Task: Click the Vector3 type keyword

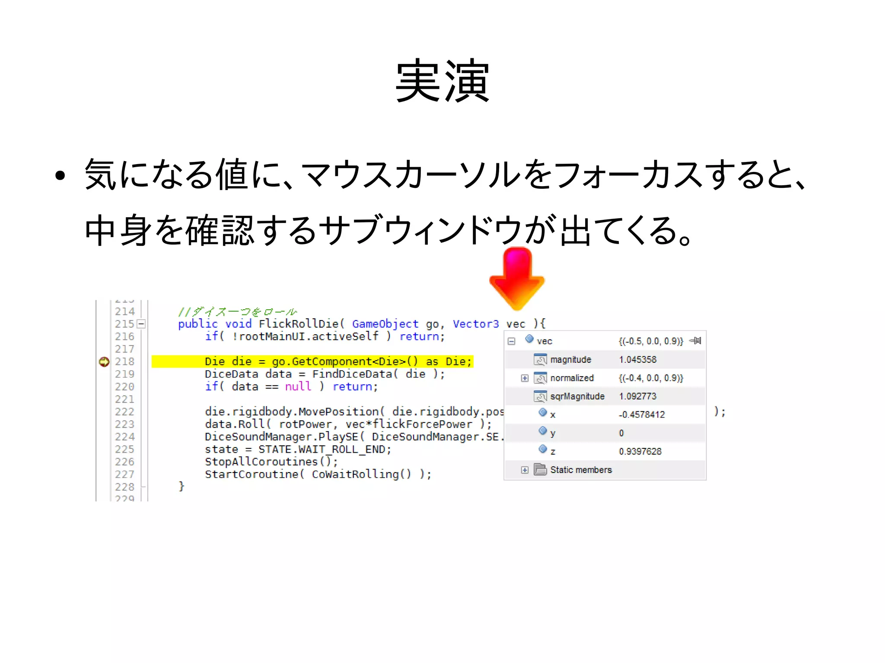Action: pyautogui.click(x=476, y=324)
